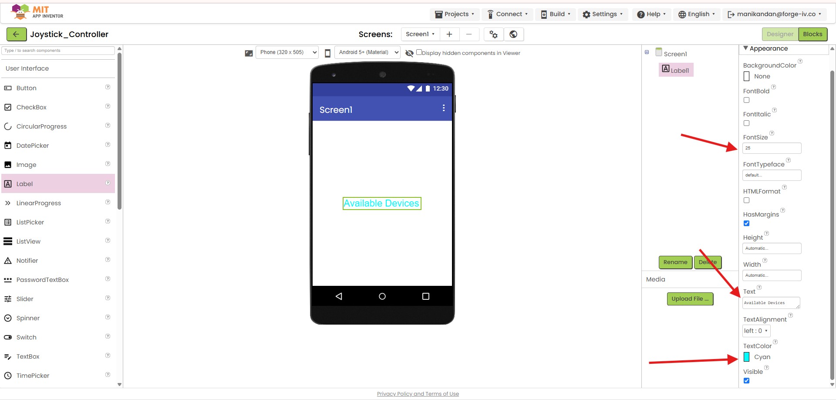Screen dimensions: 836x400
Task: Open the Screen1 screen selector dropdown
Action: click(x=420, y=34)
